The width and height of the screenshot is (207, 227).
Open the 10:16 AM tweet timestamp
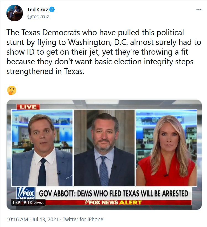point(17,219)
